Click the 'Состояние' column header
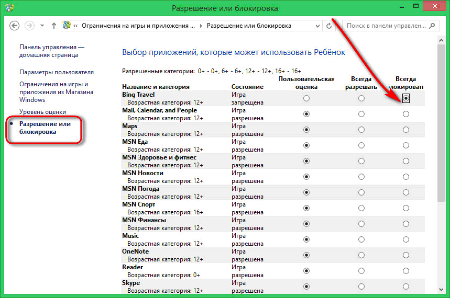The image size is (450, 298). tap(247, 87)
